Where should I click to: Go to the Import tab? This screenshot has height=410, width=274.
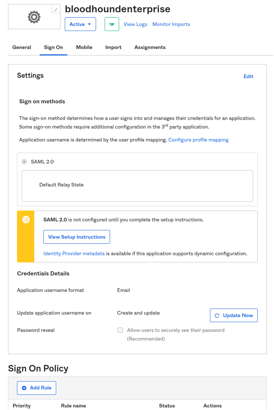tap(114, 47)
